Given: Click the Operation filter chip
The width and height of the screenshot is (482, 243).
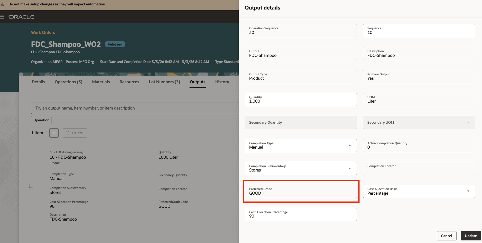Looking at the screenshot, I should click(x=41, y=120).
